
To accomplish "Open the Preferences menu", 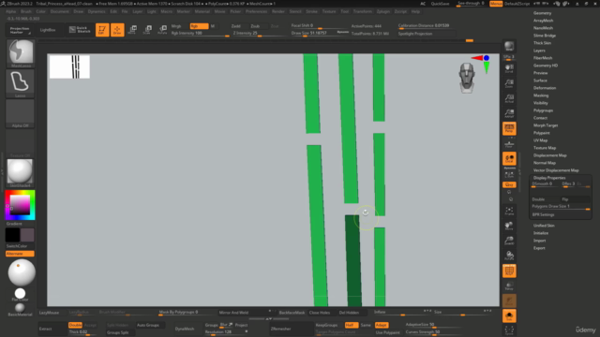I will pos(256,11).
